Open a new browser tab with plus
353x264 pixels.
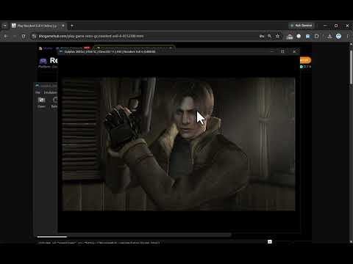point(72,26)
